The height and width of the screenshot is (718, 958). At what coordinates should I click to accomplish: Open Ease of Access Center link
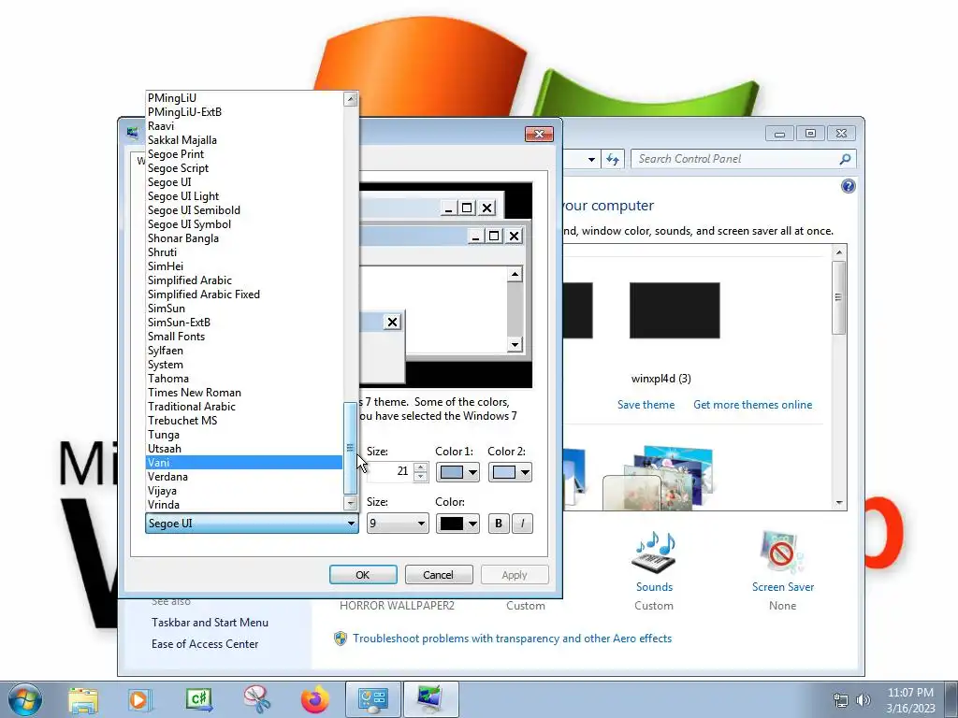tap(205, 644)
